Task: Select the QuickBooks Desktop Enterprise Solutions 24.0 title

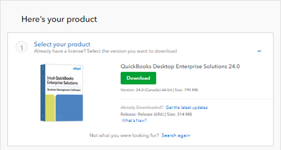Action: coord(180,66)
